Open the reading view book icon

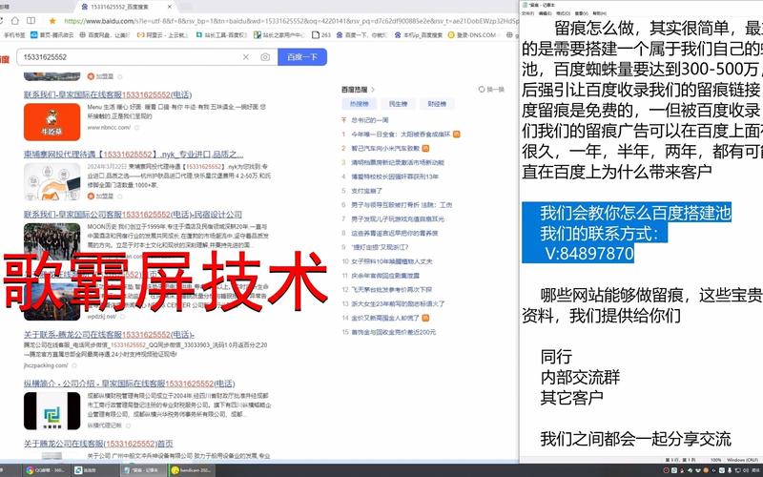click(31, 21)
